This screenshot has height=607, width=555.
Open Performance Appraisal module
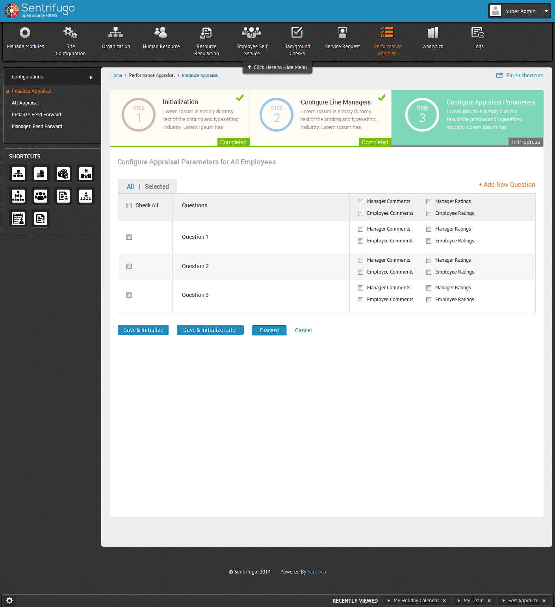(388, 41)
